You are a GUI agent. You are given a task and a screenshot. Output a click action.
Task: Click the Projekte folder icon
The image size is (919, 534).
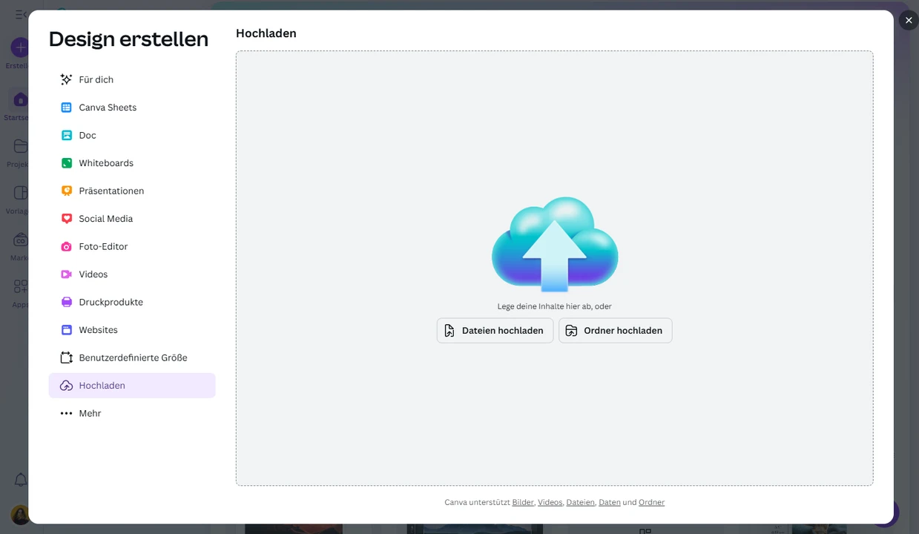(20, 146)
